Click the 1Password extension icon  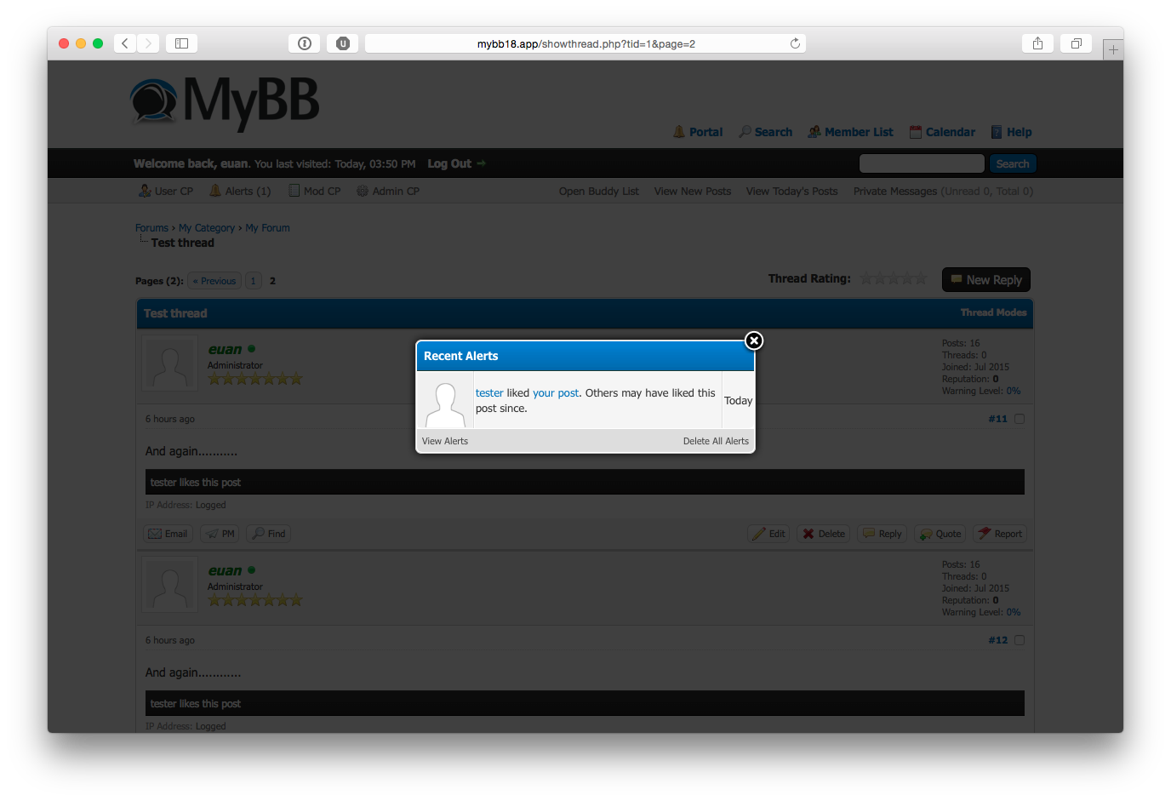[x=305, y=43]
